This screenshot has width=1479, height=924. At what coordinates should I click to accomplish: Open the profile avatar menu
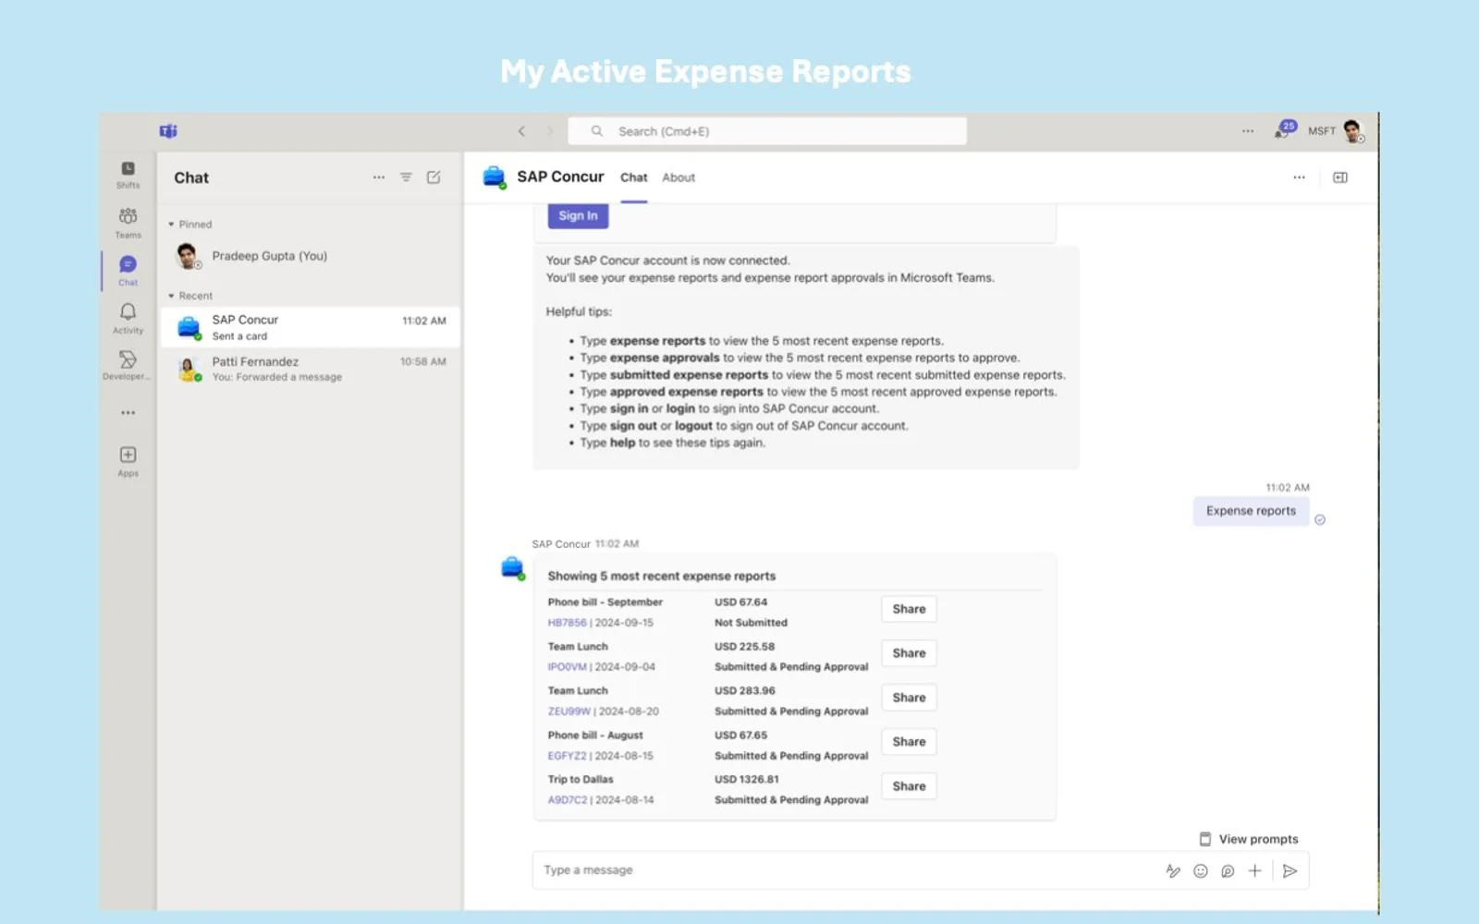point(1353,131)
